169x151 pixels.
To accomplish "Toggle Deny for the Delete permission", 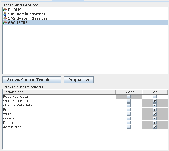I will (155, 123).
